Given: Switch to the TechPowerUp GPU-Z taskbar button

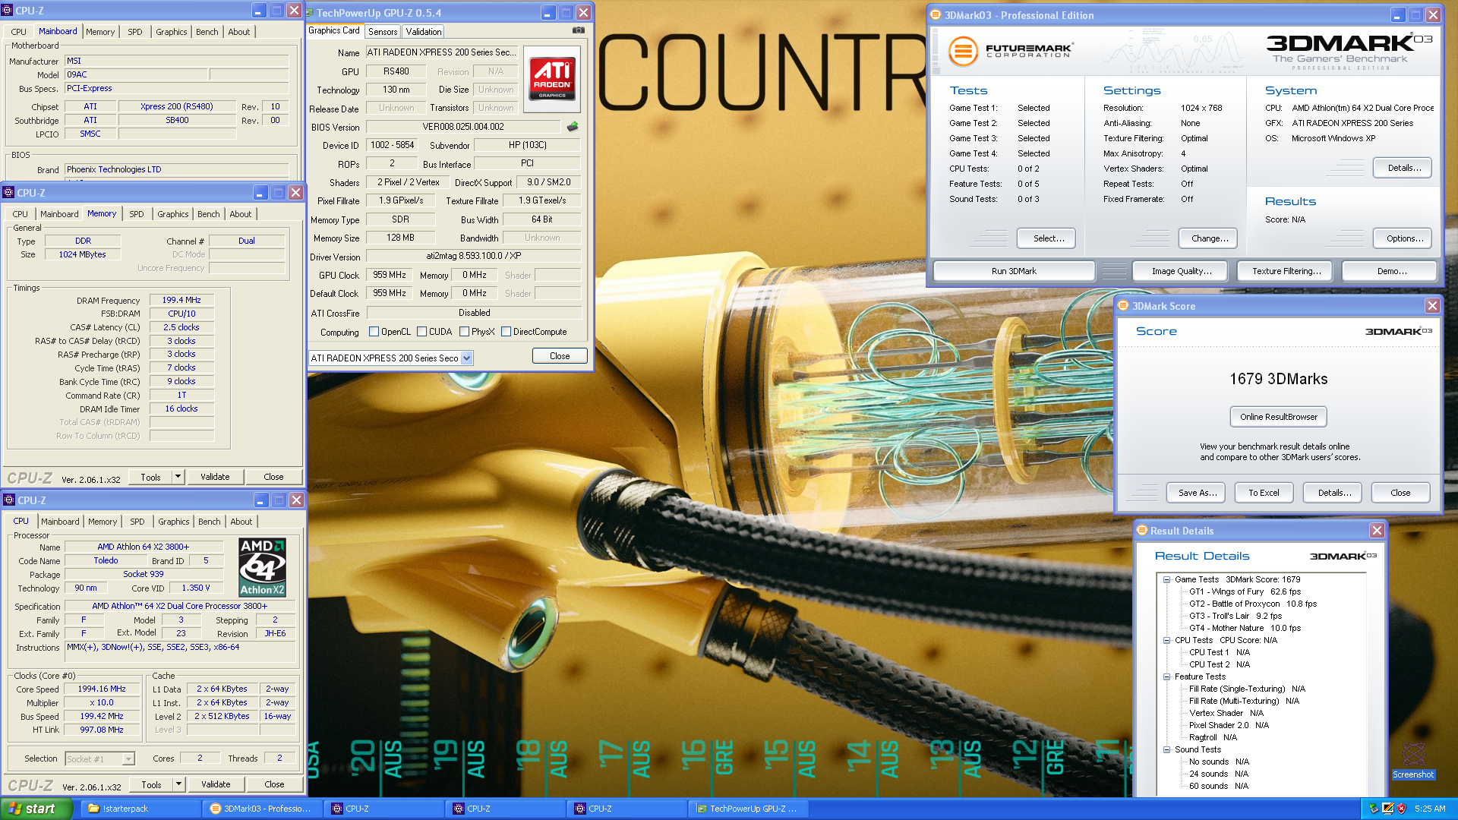Looking at the screenshot, I should tap(748, 809).
